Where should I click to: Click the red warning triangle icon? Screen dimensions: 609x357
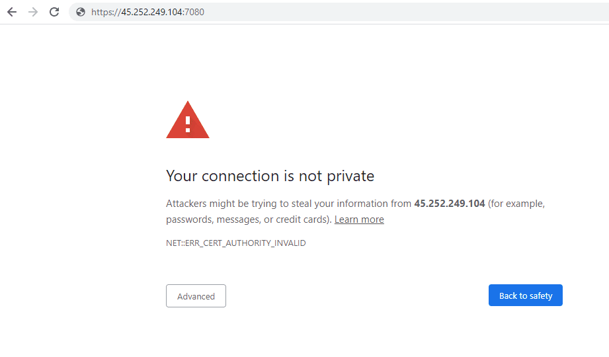click(188, 120)
